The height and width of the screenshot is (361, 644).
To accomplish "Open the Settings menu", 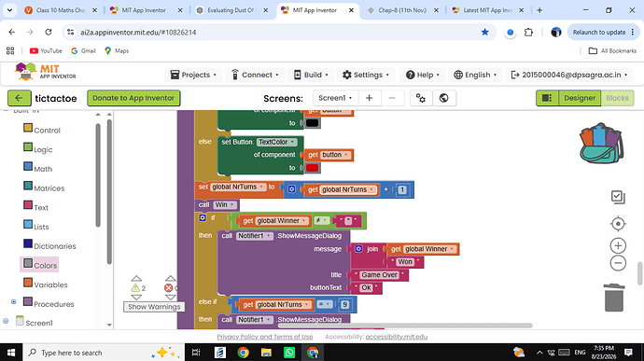I will 366,75.
